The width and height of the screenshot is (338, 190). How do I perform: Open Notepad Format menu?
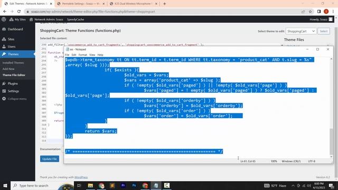[83, 55]
